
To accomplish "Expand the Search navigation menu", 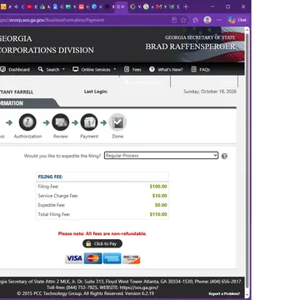I will pos(52,69).
